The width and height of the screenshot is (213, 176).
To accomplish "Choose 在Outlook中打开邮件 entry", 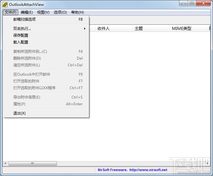I will coord(46,74).
